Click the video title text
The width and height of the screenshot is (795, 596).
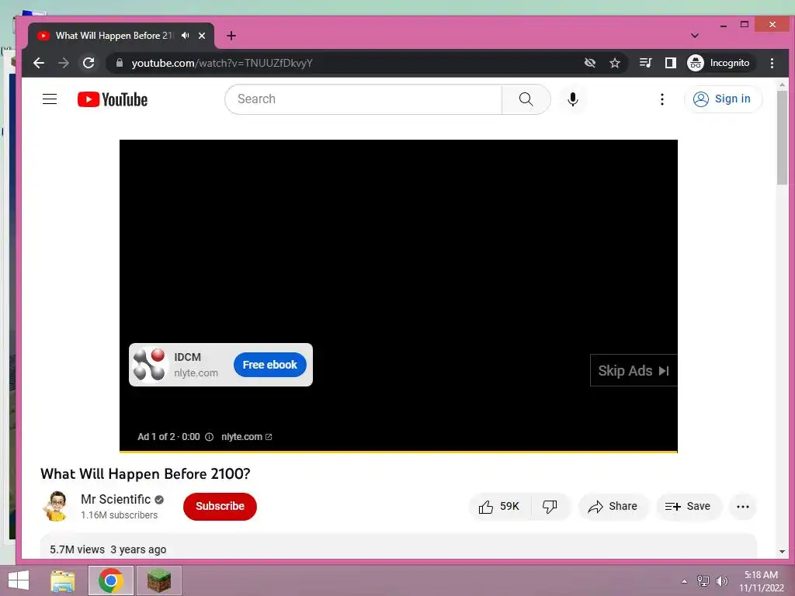[145, 474]
